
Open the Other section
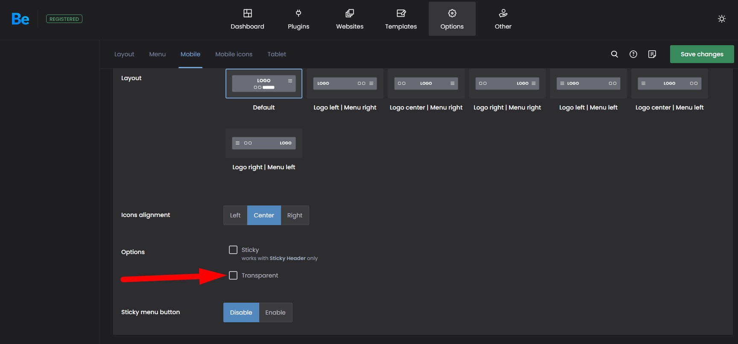503,19
